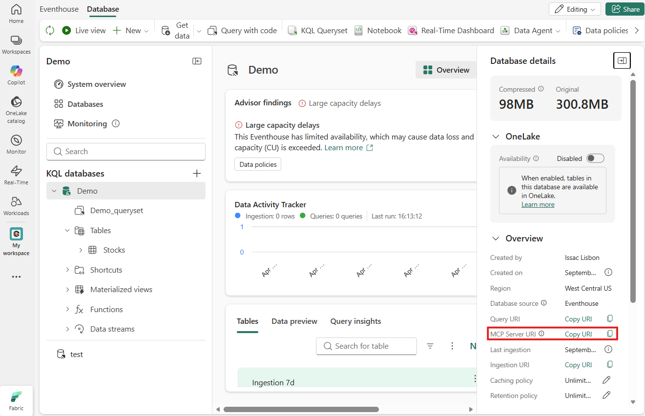Expand the Stocks table node

(81, 250)
